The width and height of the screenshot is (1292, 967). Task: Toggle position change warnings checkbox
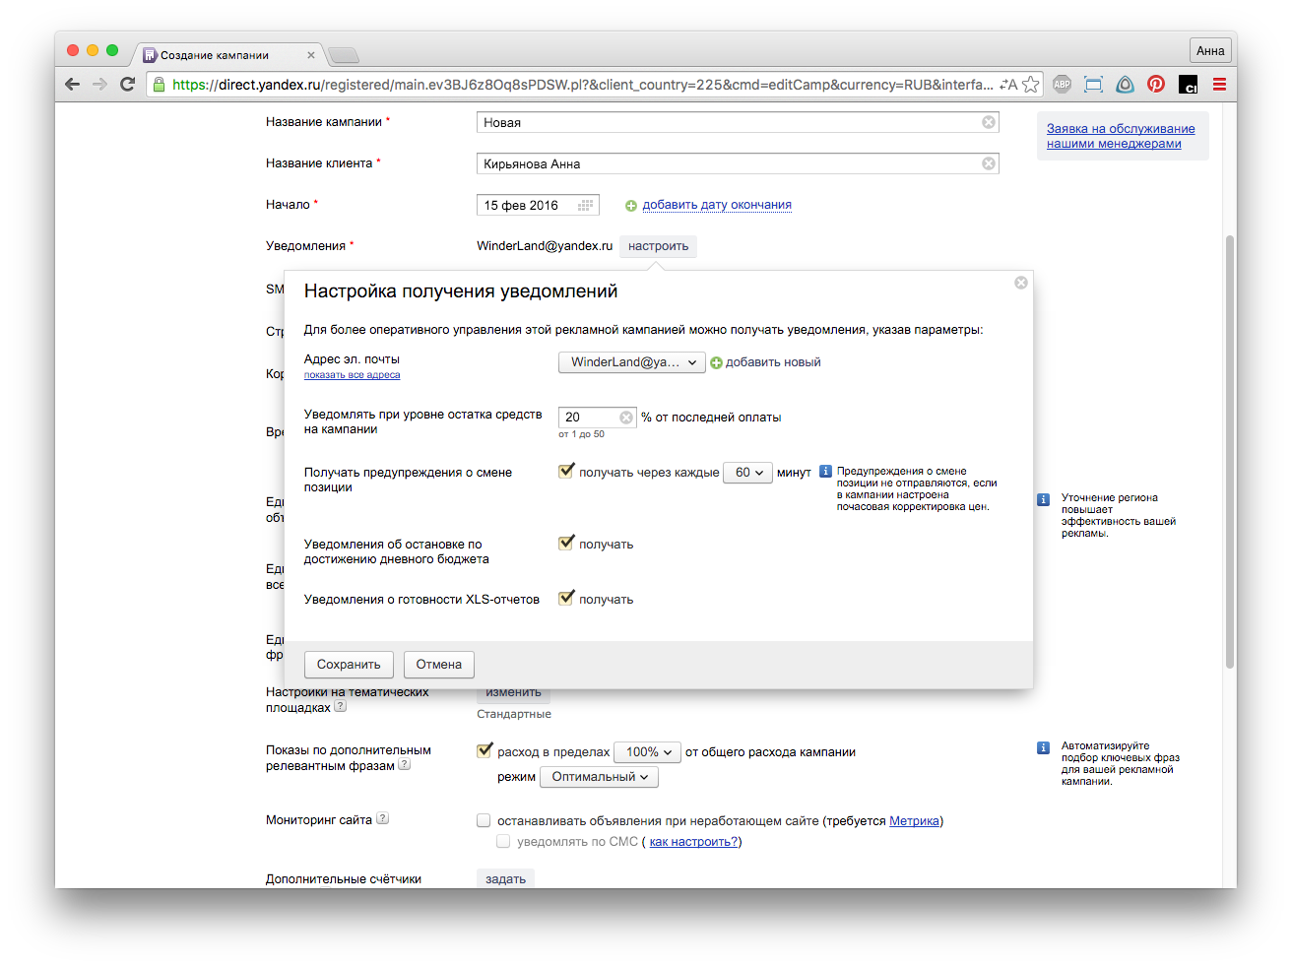[566, 472]
